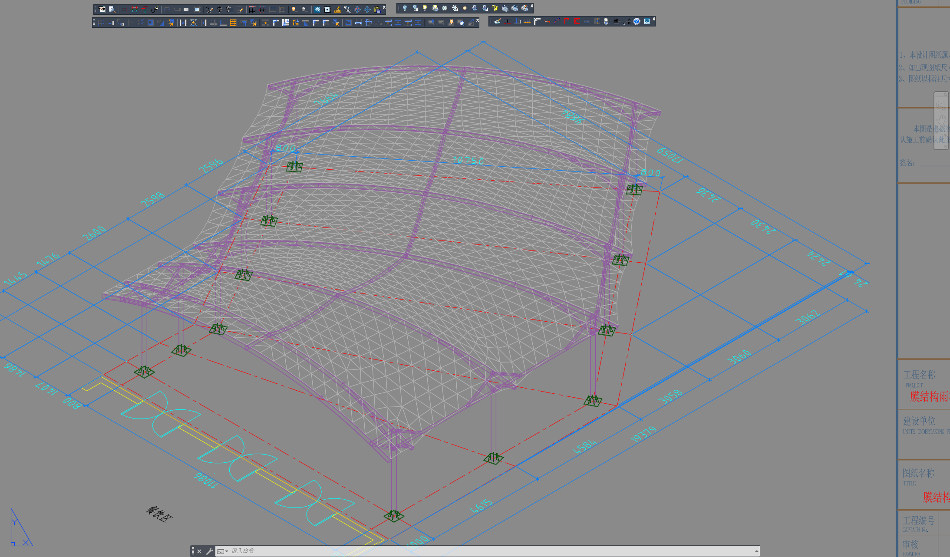The image size is (950, 557).
Task: Close the light bulb layer toolbar
Action: pos(531,6)
